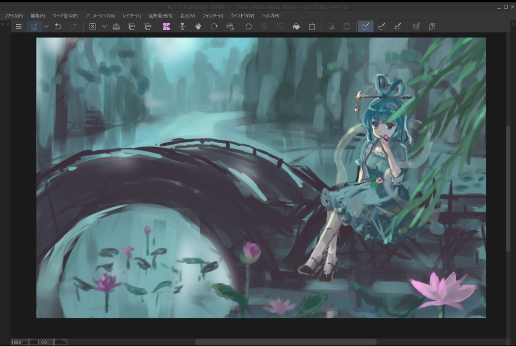This screenshot has width=516, height=346.
Task: Select the Hand pan tool icon
Action: click(x=198, y=27)
